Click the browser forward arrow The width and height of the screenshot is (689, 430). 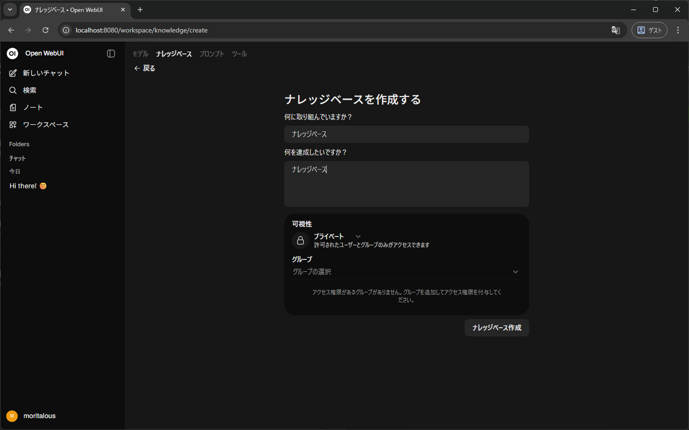pyautogui.click(x=28, y=30)
